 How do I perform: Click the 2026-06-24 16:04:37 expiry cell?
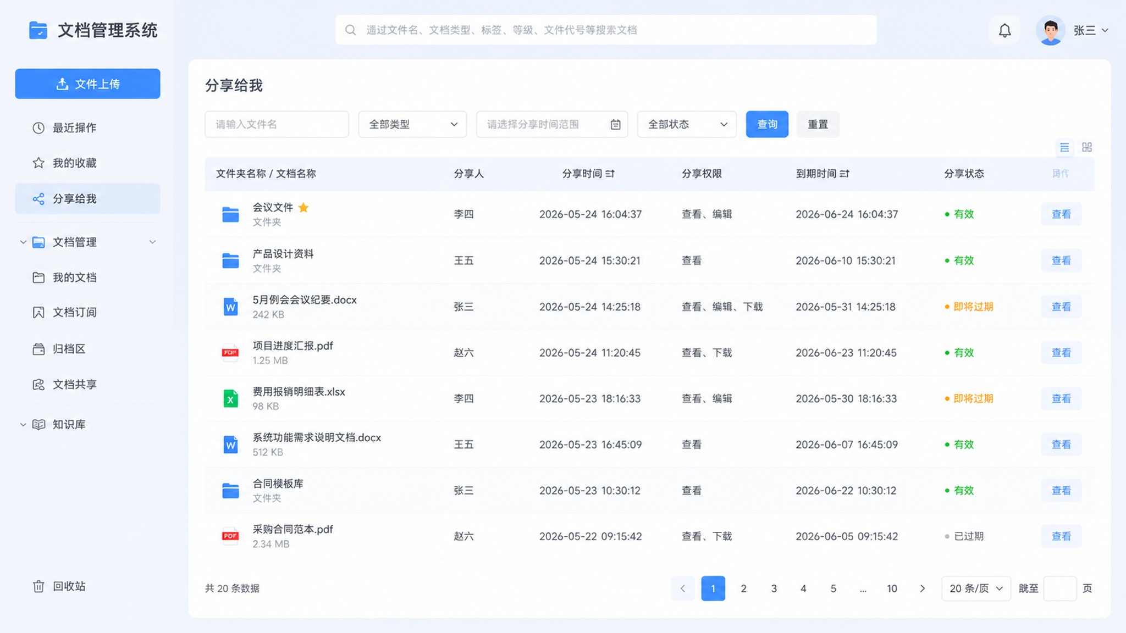[x=847, y=214]
